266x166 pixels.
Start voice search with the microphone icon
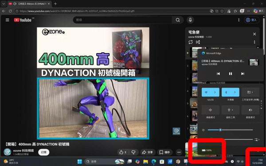click(x=190, y=20)
